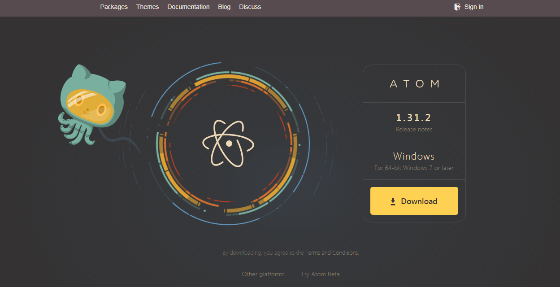Click the version number 1.31.2

[x=413, y=117]
